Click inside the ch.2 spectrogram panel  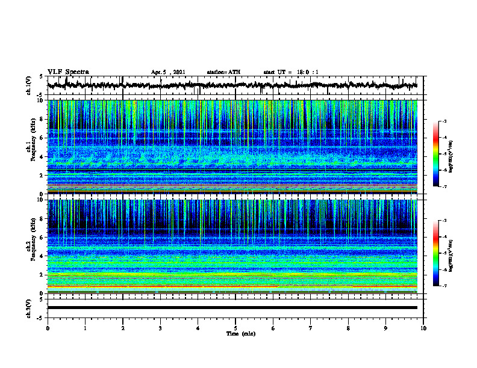pos(232,247)
